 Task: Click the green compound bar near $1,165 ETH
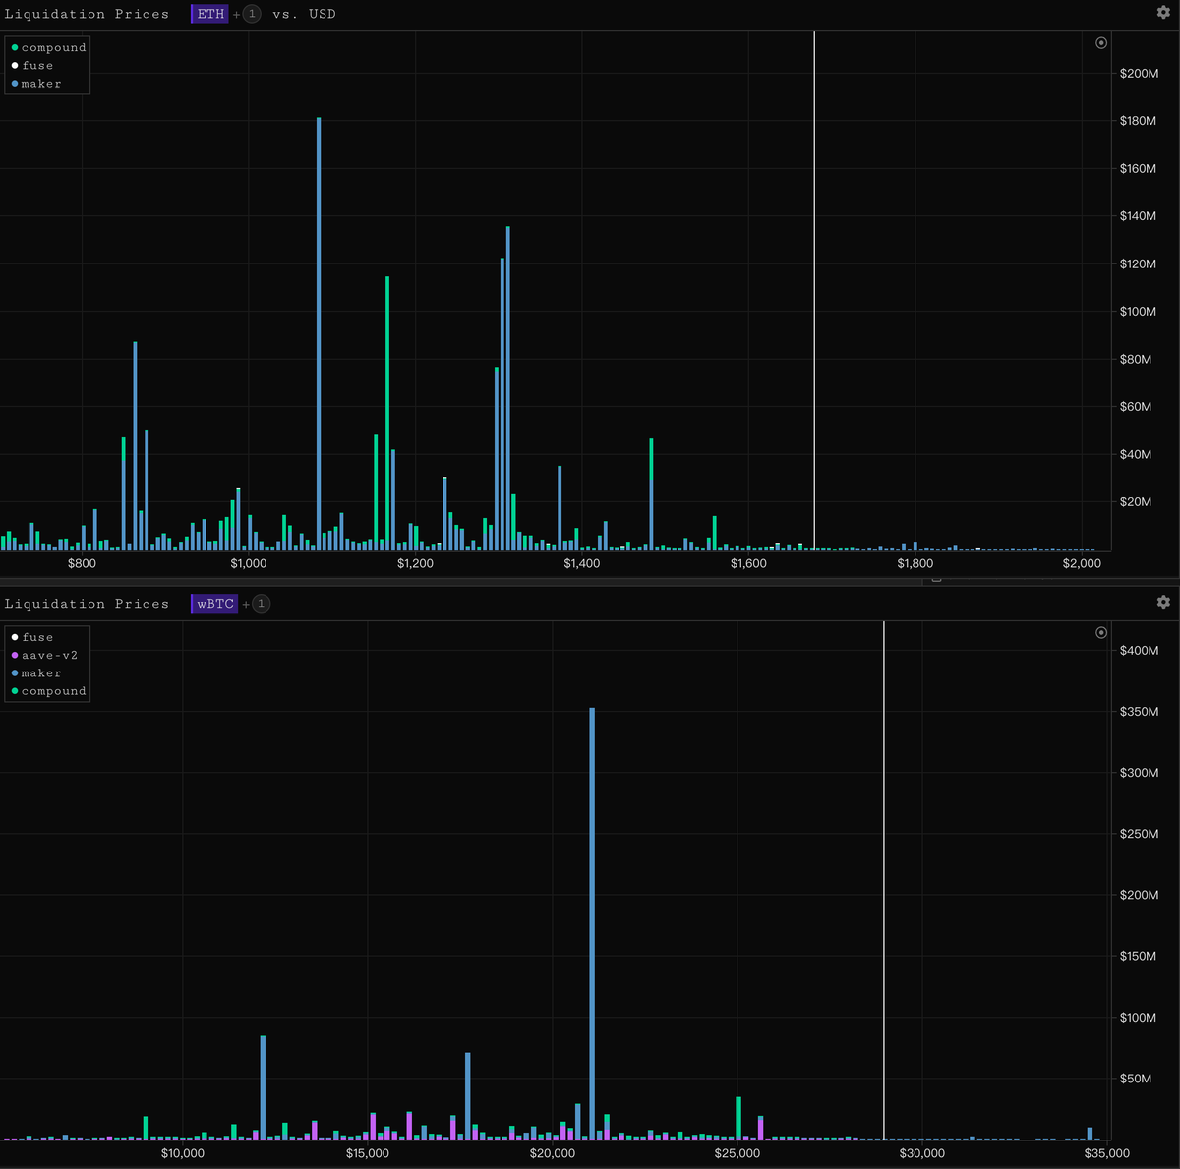coord(387,413)
